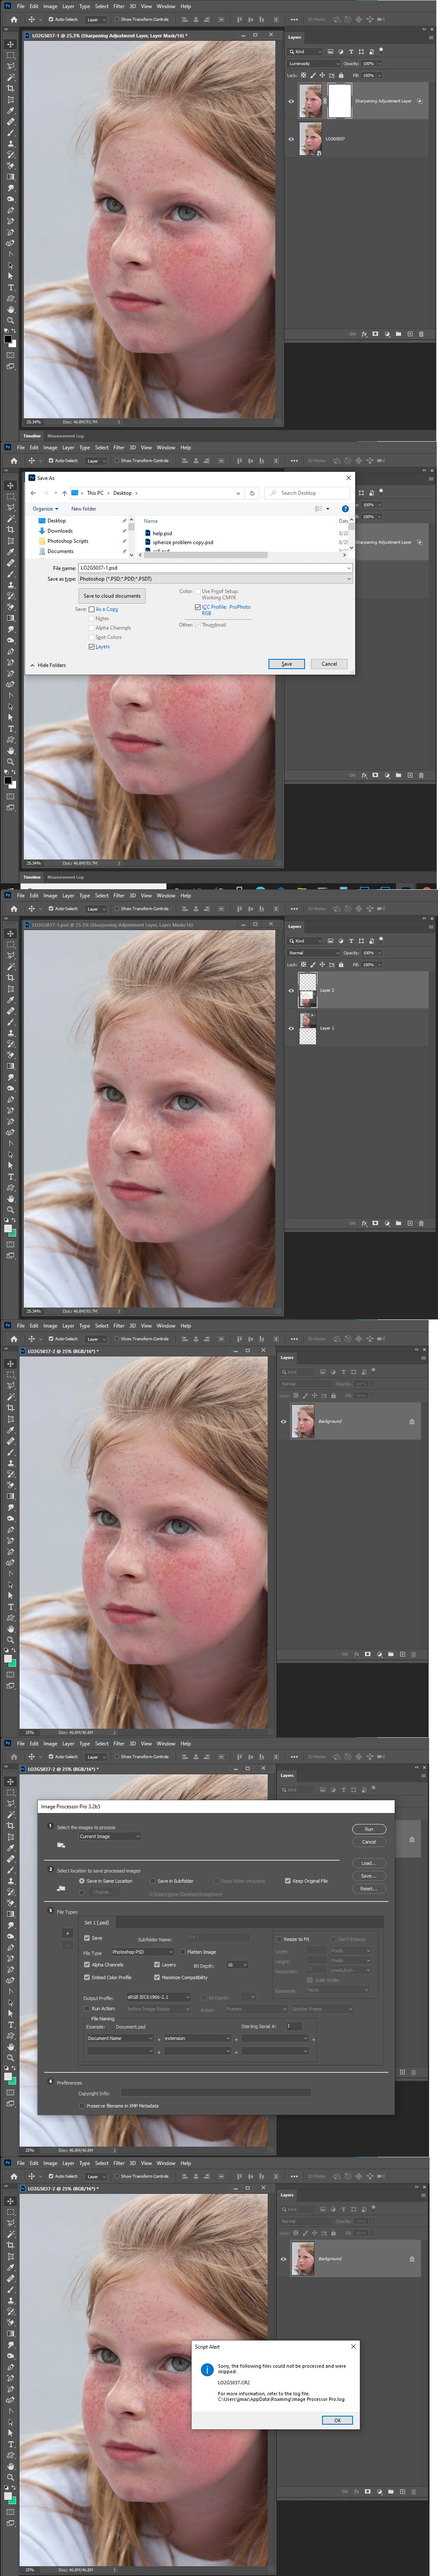The image size is (438, 2576).
Task: Select Brush tool in LO2G5037-1.psd window
Action: pos(11,1022)
